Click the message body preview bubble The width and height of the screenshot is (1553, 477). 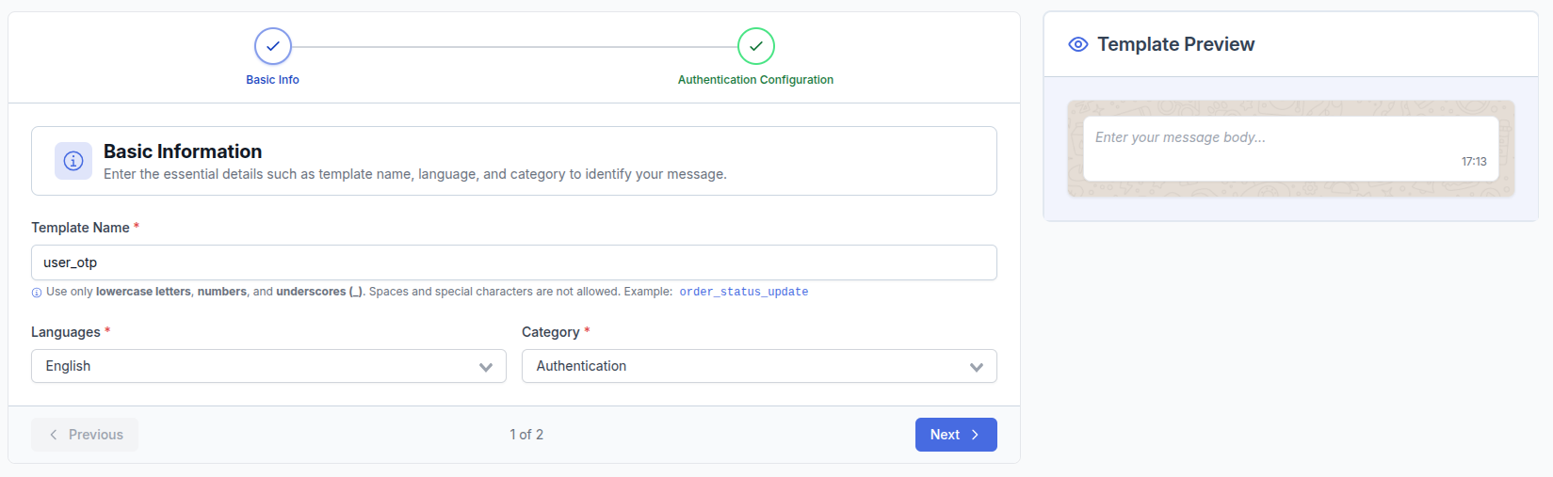pos(1290,149)
